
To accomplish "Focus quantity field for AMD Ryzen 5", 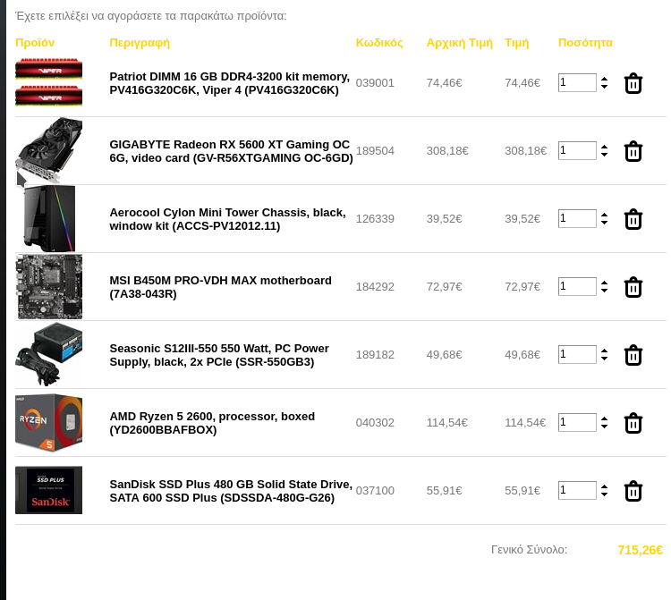I will coord(577,423).
